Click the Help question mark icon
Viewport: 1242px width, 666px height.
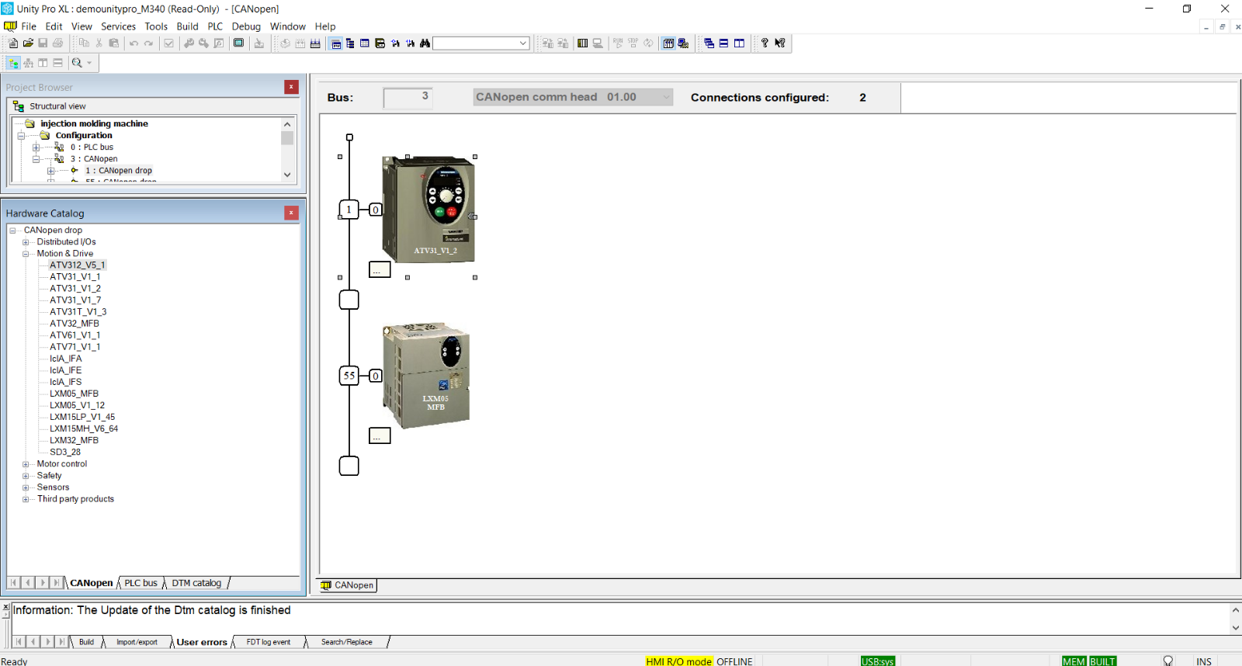(765, 43)
